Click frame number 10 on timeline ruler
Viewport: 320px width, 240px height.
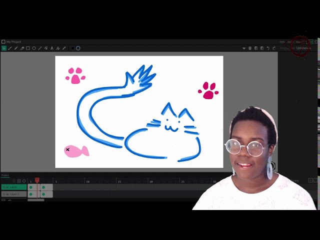88,181
